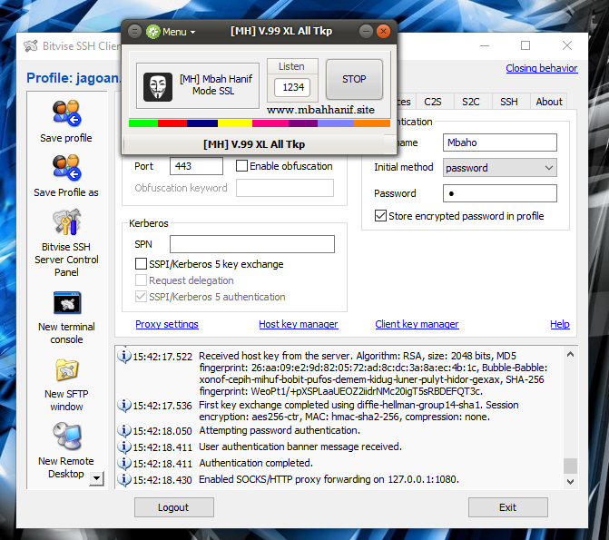Viewport: 609px width, 540px height.
Task: Open Client key manager link
Action: pyautogui.click(x=417, y=324)
